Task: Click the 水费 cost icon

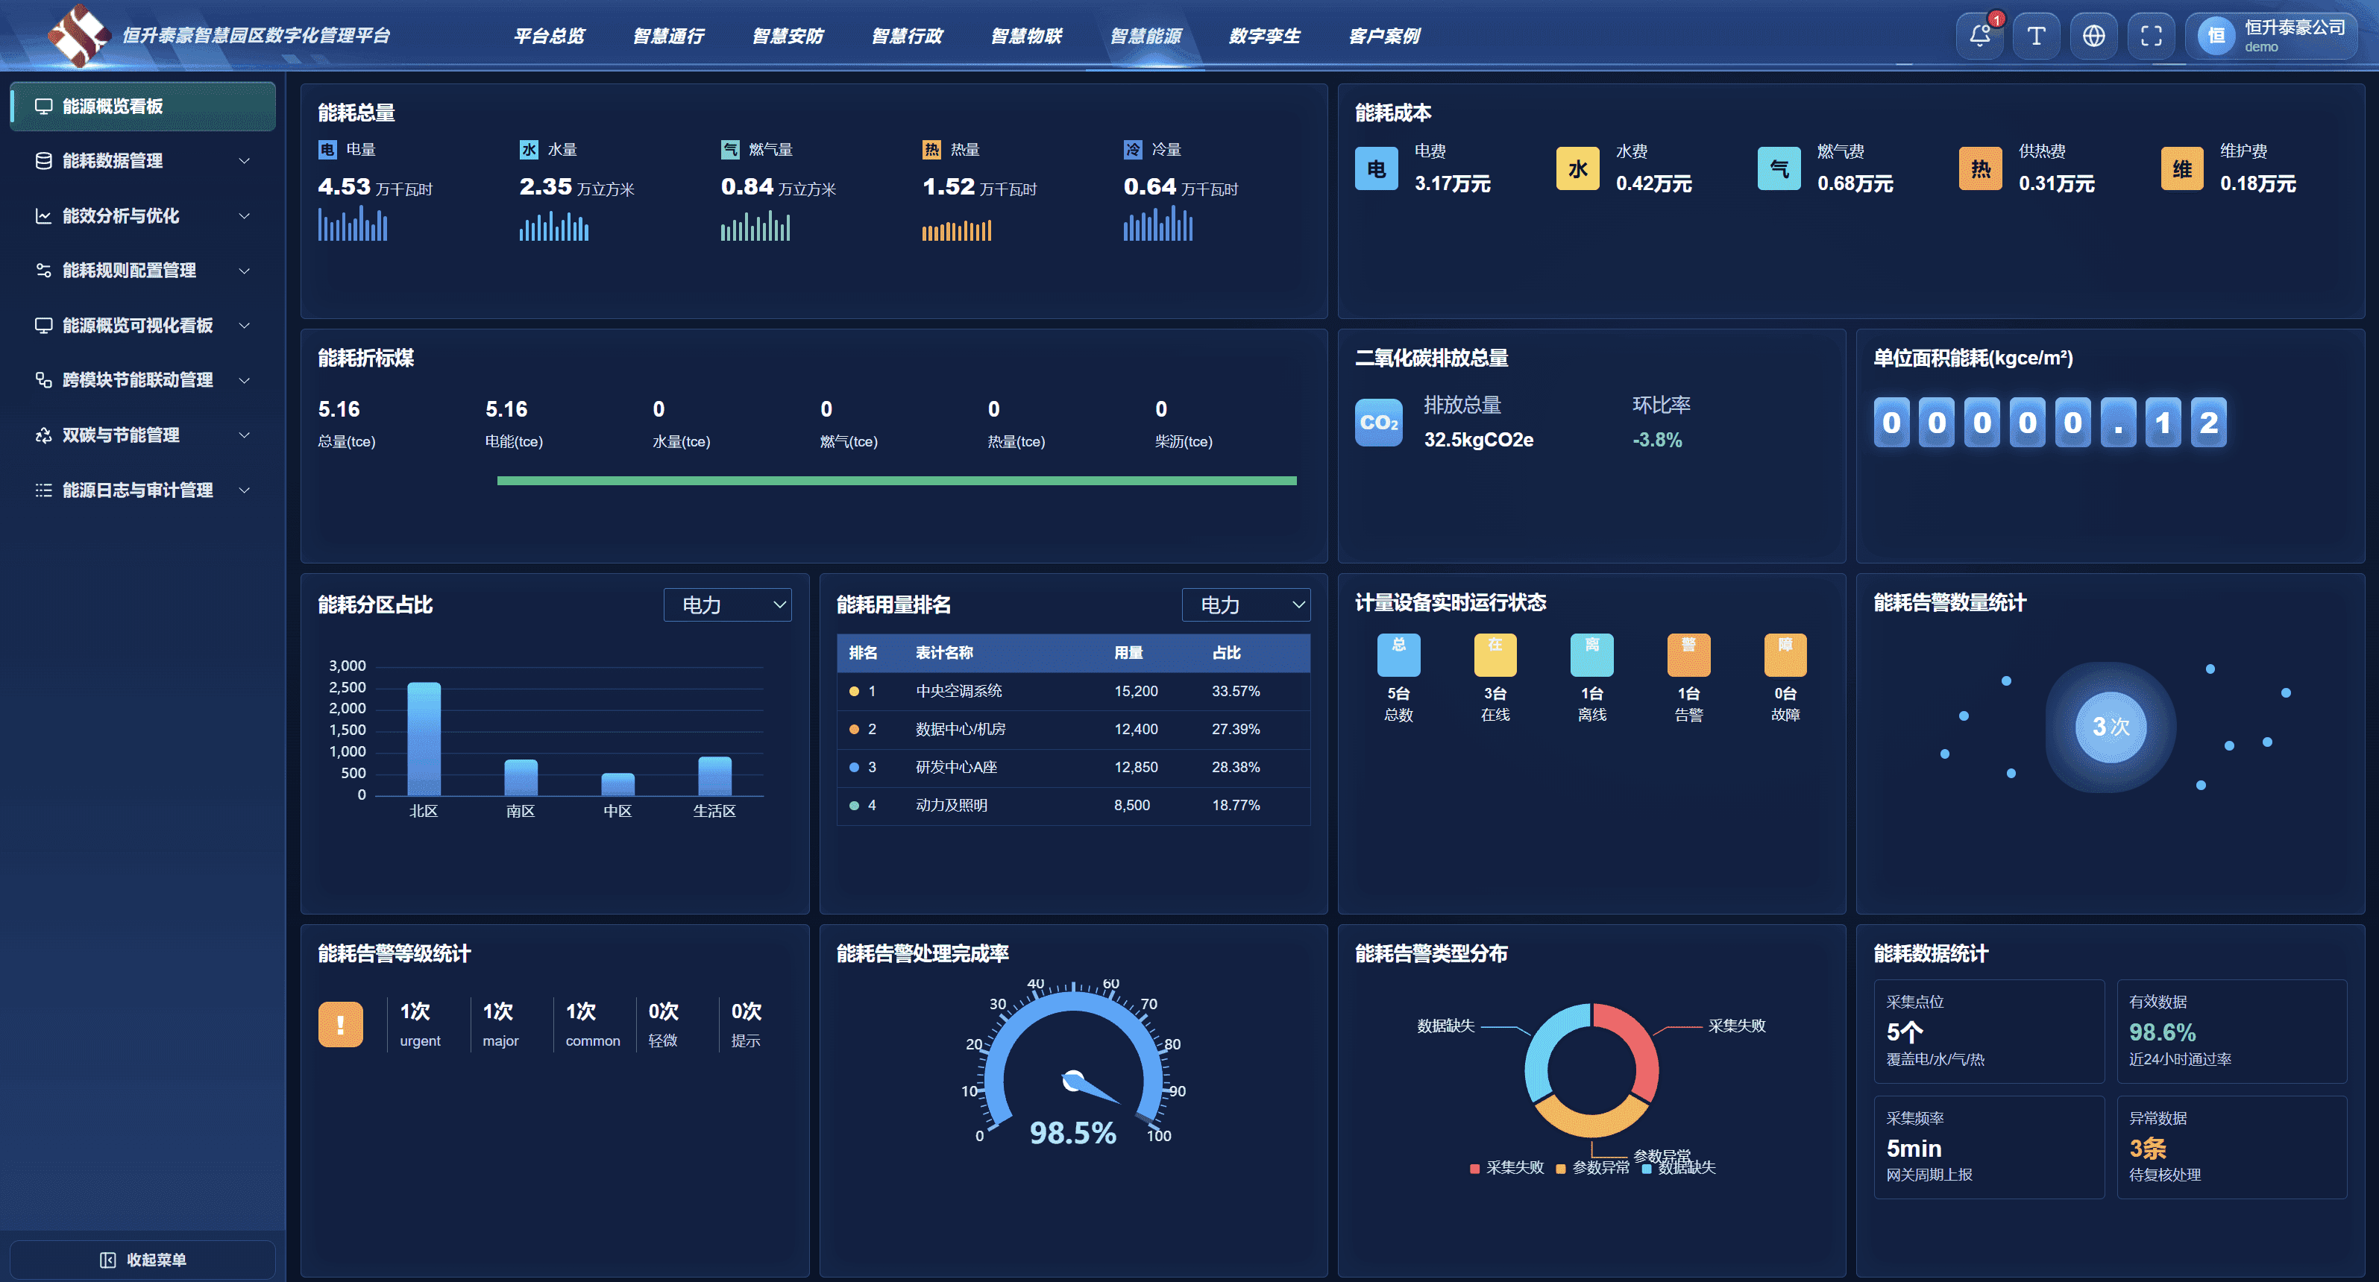Action: [1577, 168]
